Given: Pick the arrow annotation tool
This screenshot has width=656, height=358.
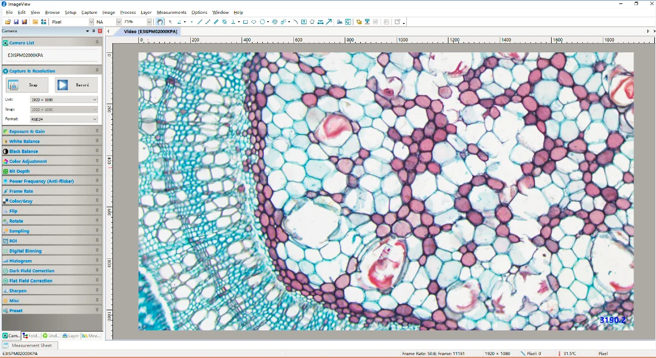Looking at the screenshot, I should pos(329,22).
